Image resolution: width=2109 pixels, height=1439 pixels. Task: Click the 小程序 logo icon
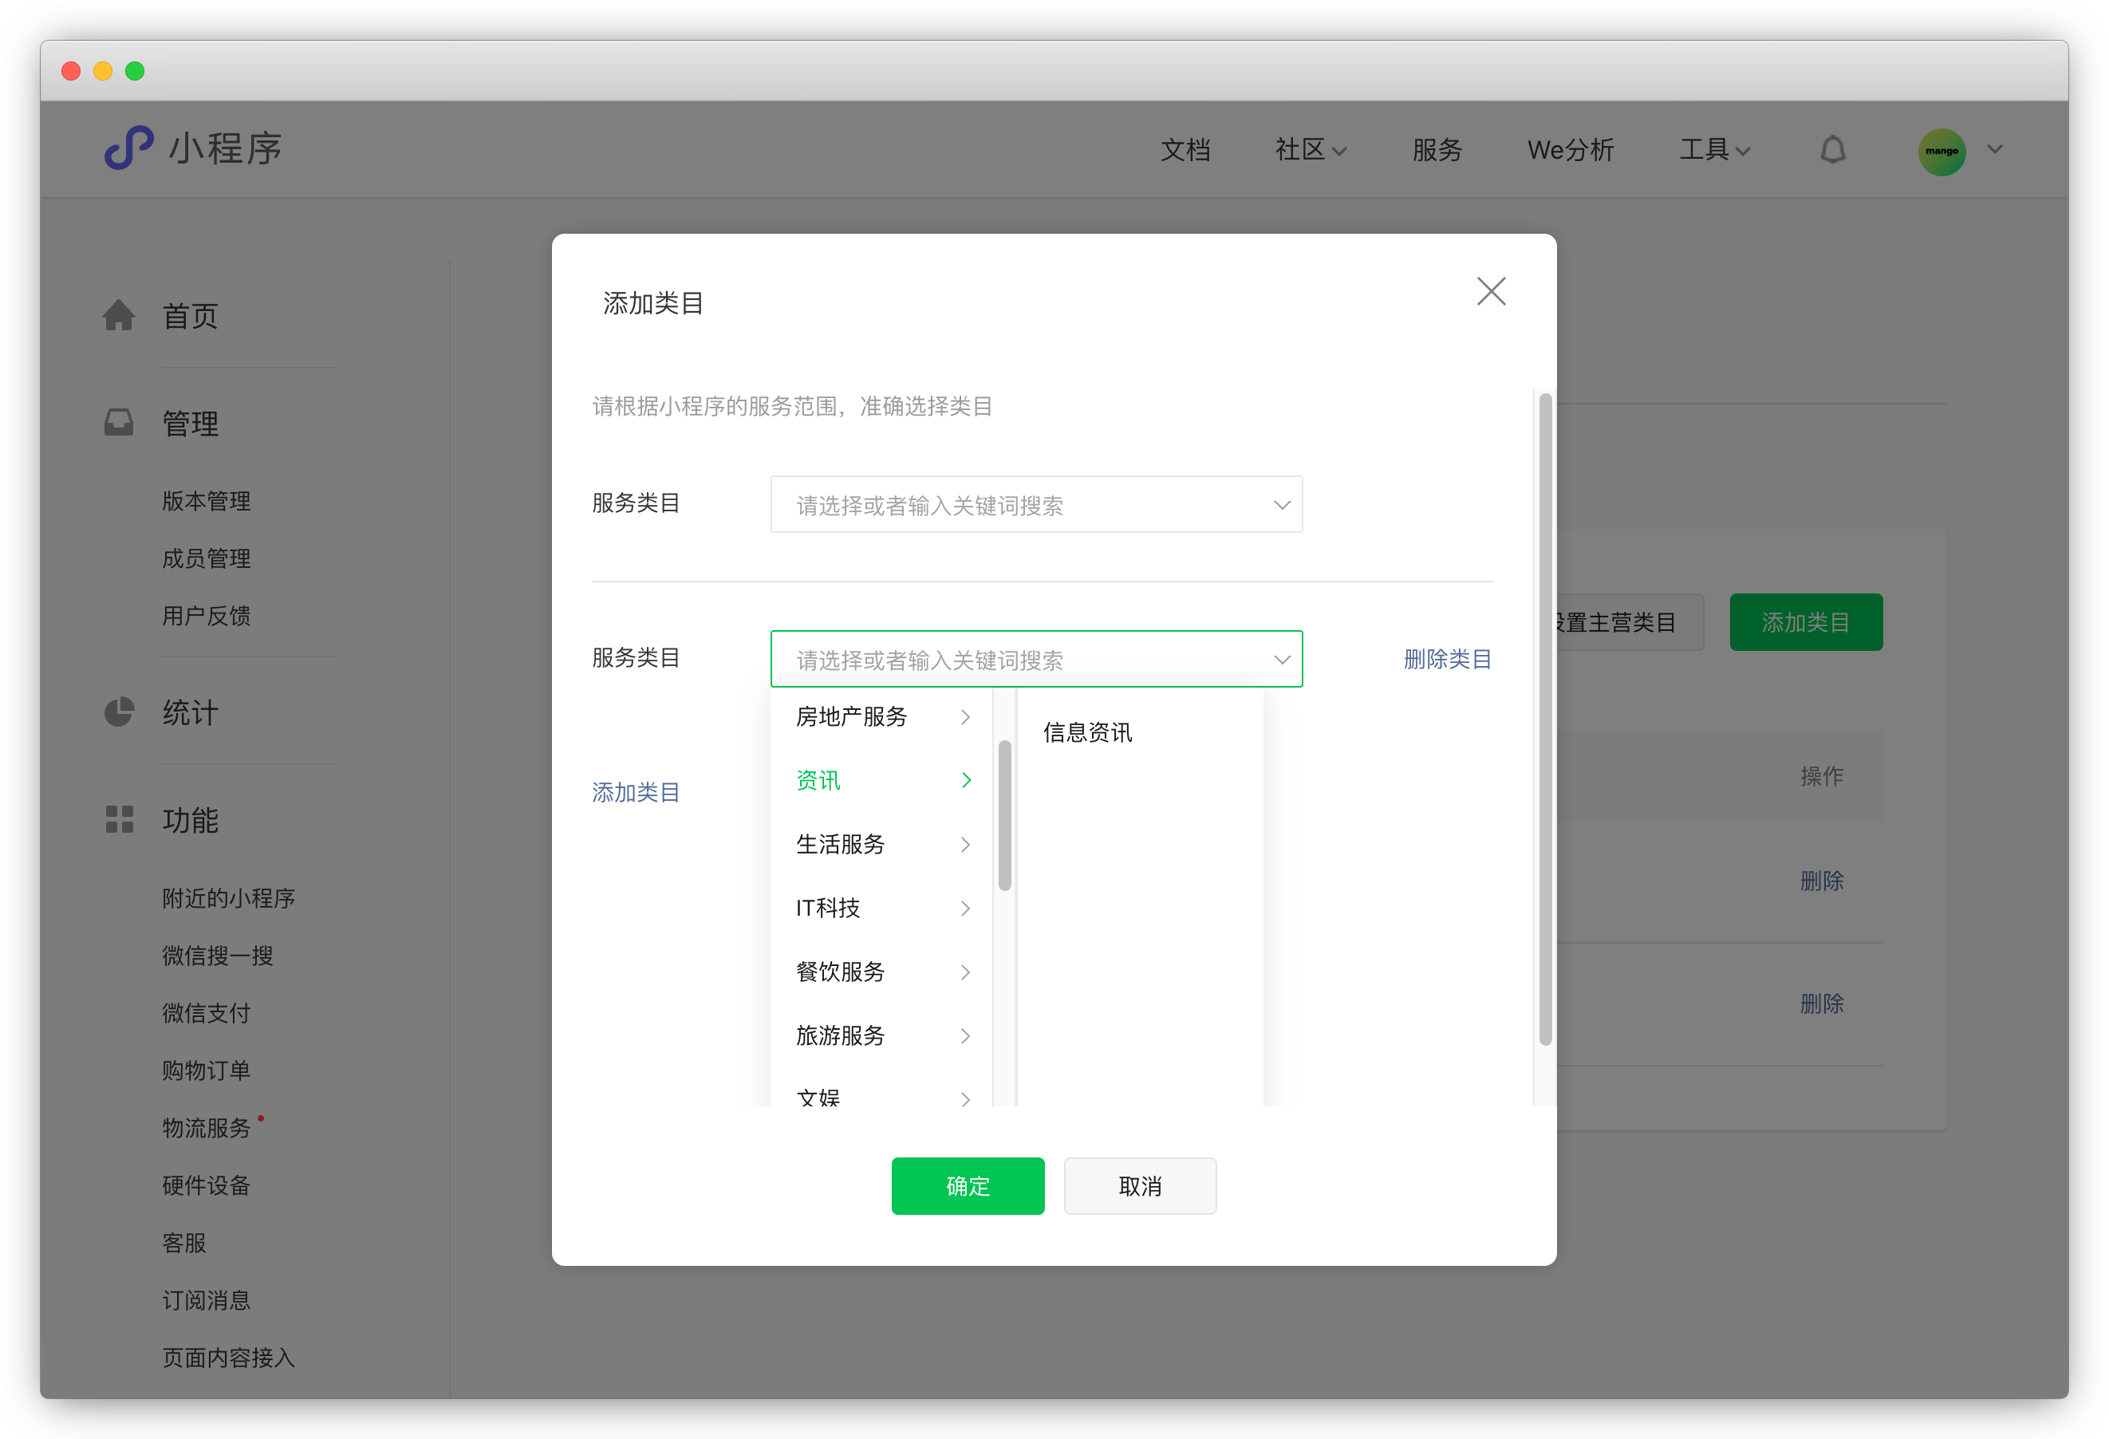(129, 148)
